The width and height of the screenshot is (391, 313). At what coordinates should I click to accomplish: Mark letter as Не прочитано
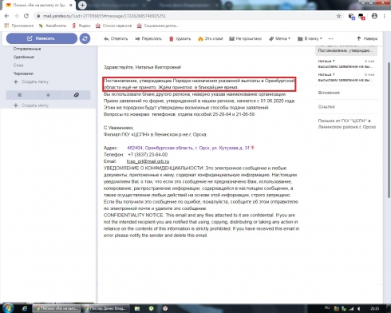246,38
